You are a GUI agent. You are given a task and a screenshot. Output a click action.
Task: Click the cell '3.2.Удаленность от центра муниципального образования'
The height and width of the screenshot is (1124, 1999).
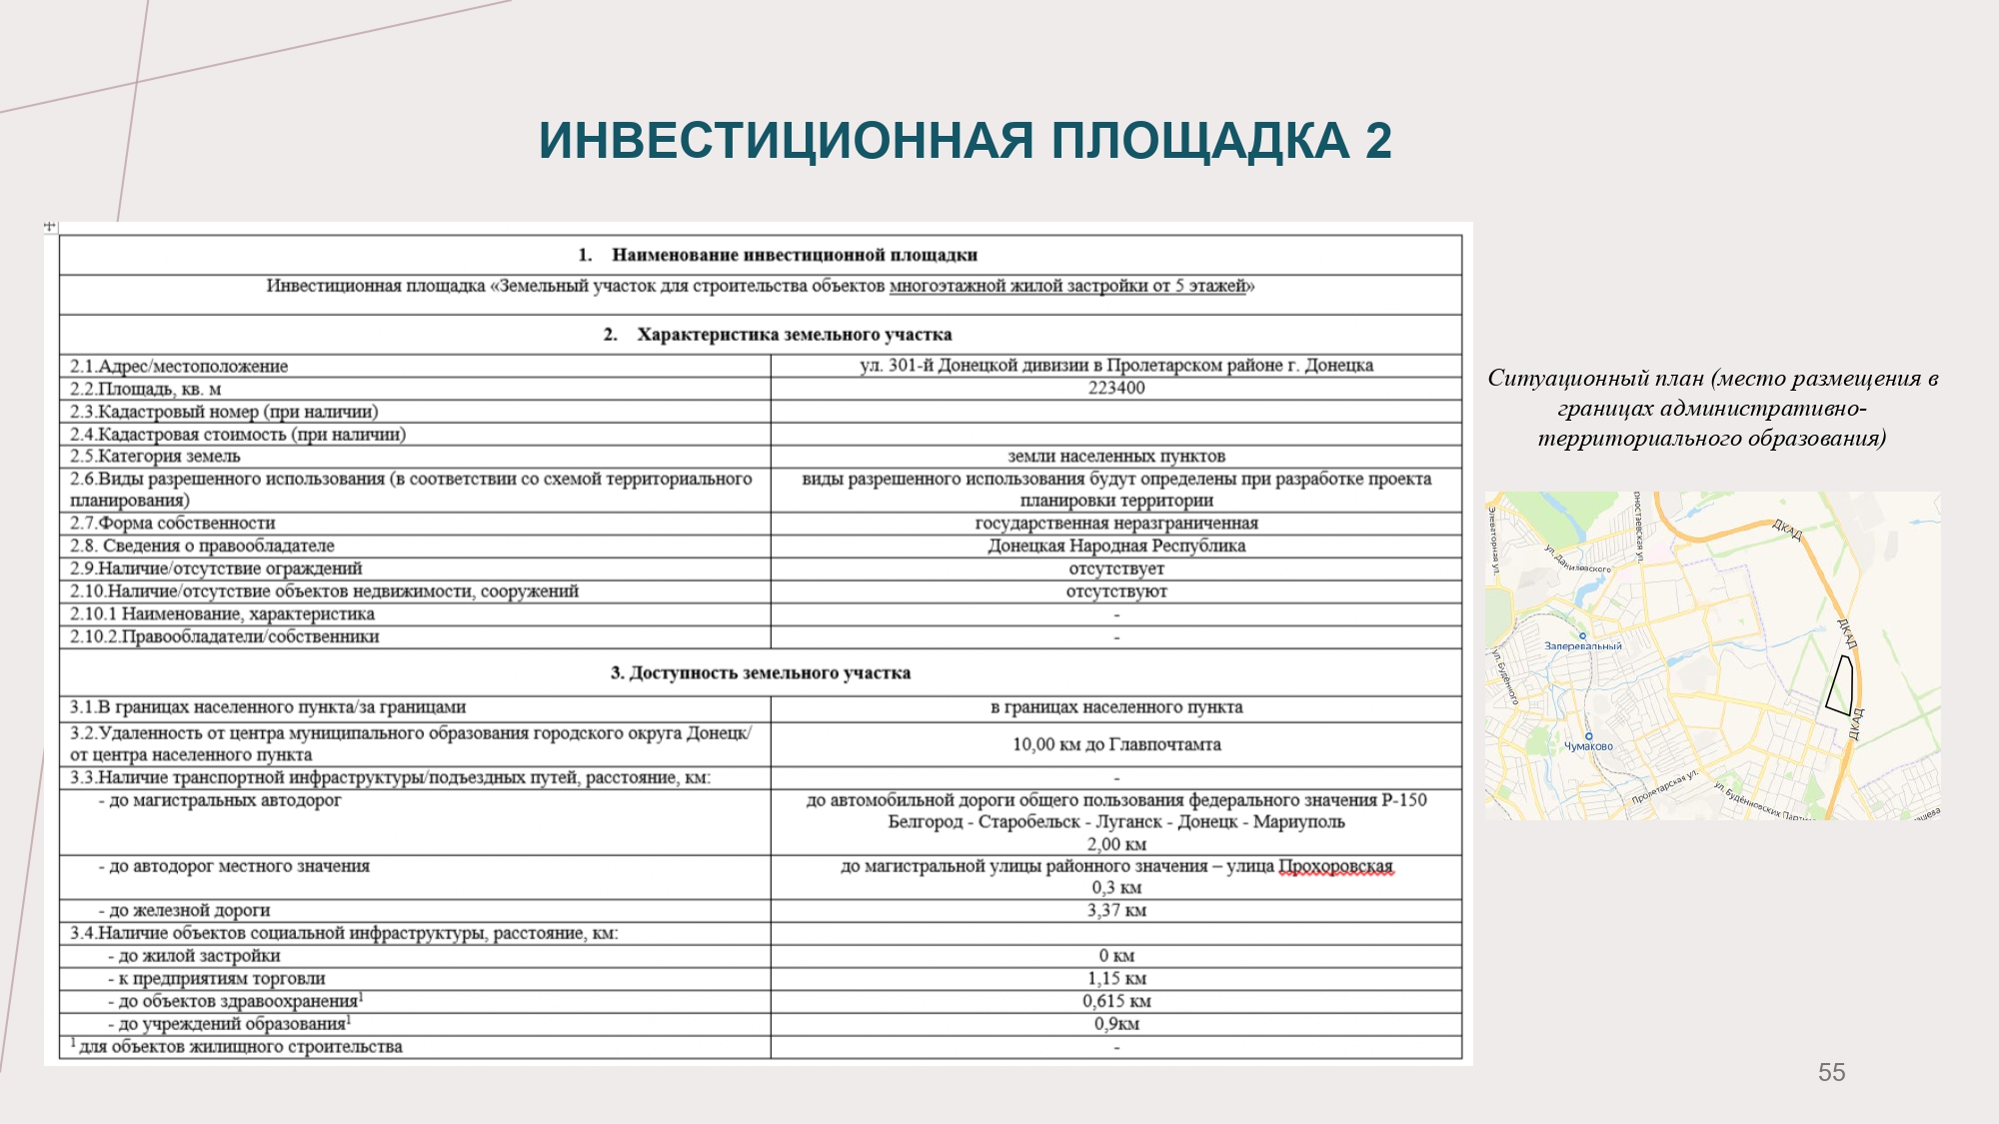coord(415,744)
